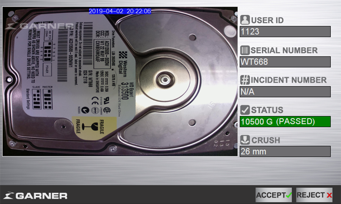
Task: Click the Status checkmark icon
Action: click(245, 110)
